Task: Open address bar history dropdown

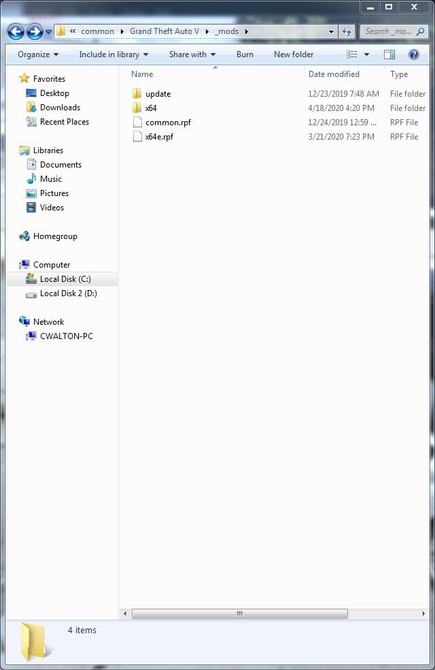Action: 332,31
